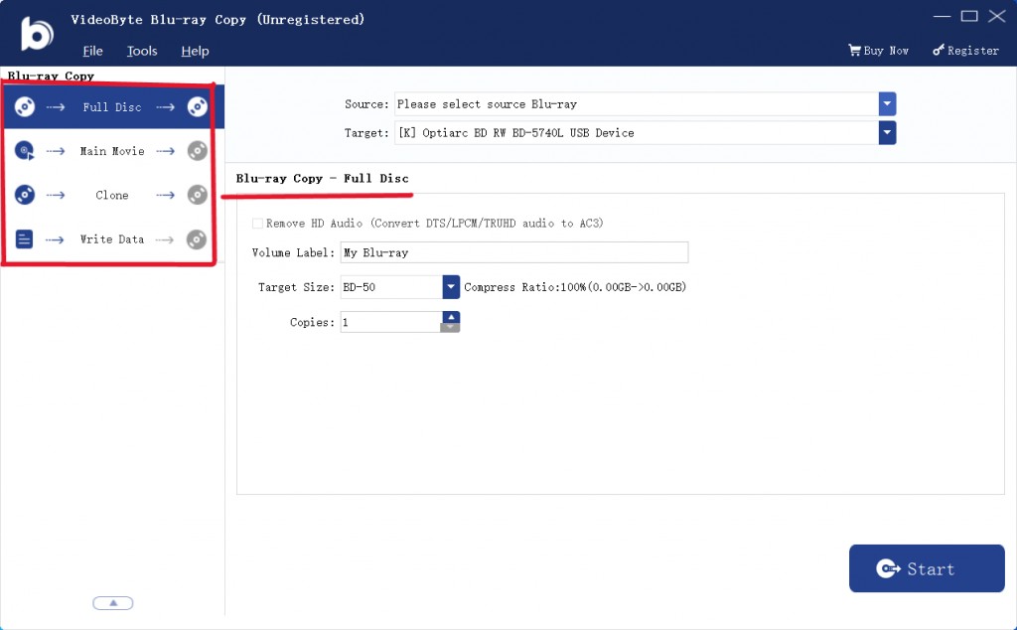Click the Main Movie source disc icon
The image size is (1017, 630).
25,151
